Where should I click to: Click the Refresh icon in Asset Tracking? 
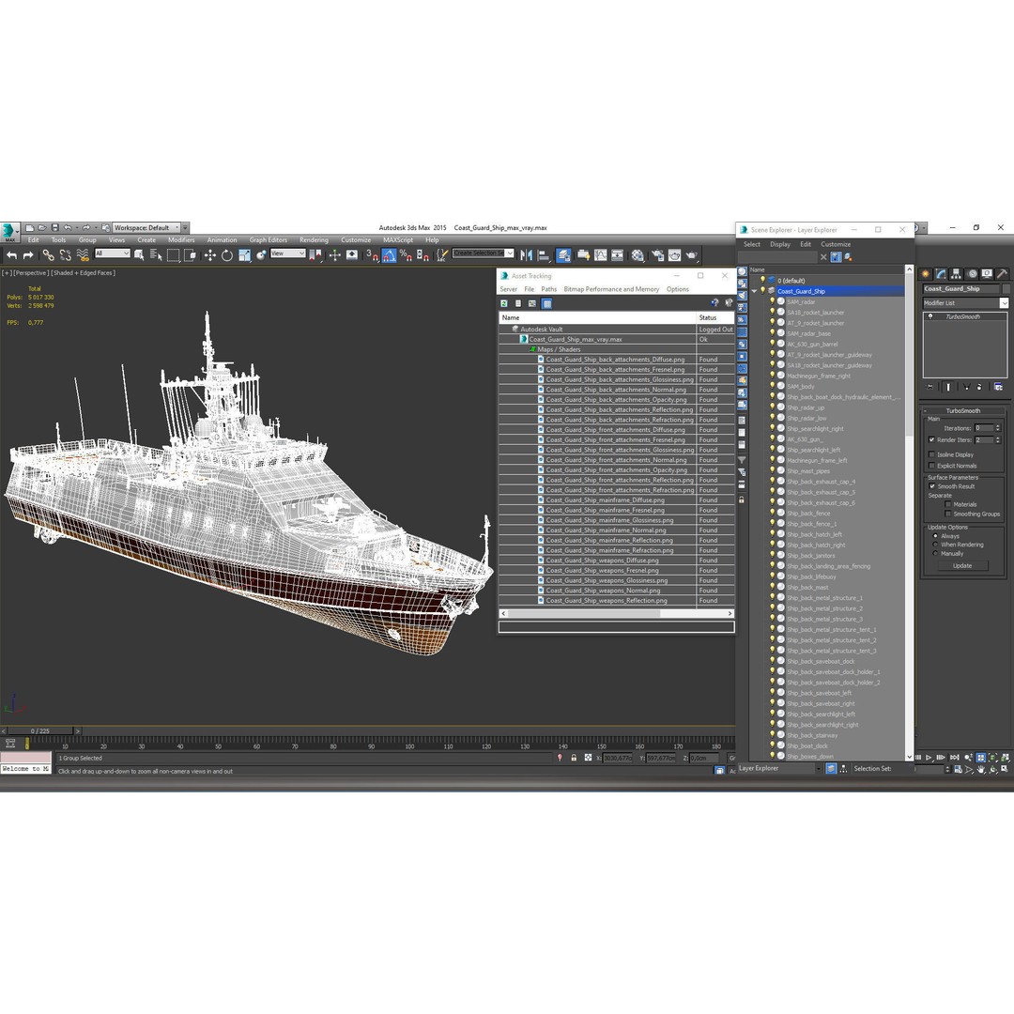[504, 303]
